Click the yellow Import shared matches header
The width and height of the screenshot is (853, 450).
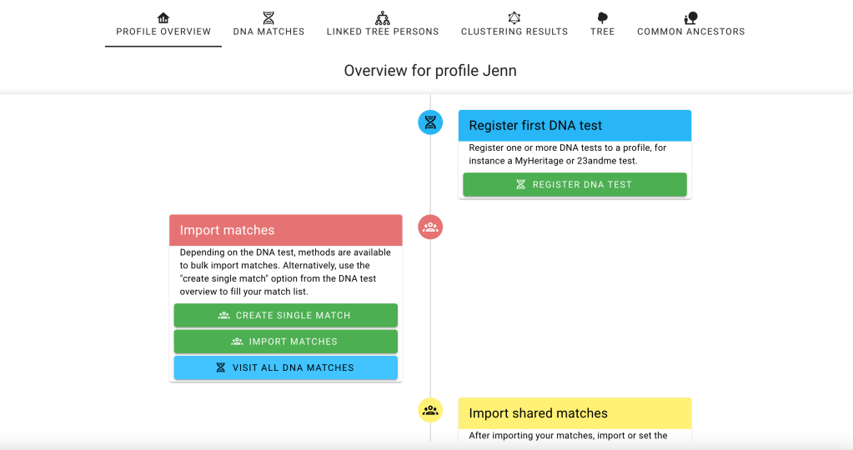[575, 413]
